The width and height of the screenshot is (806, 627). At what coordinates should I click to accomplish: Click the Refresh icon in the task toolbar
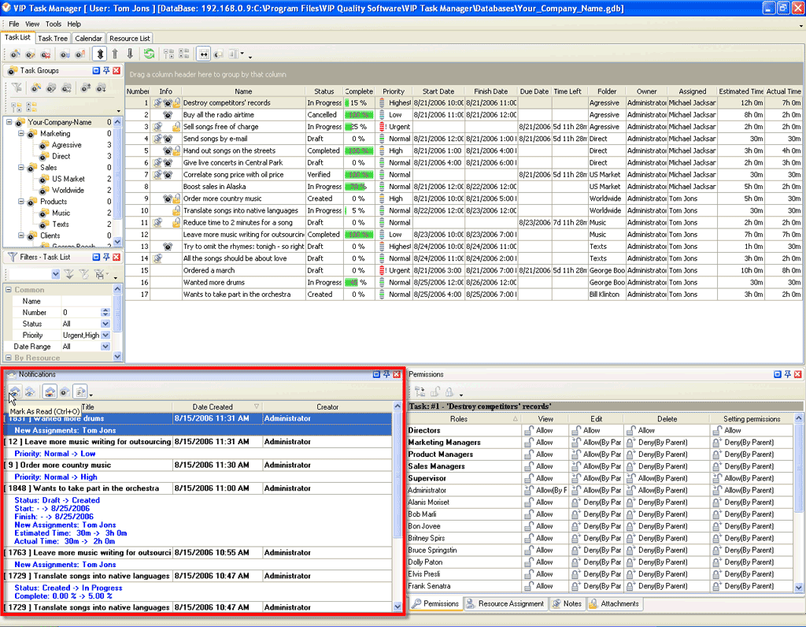148,54
